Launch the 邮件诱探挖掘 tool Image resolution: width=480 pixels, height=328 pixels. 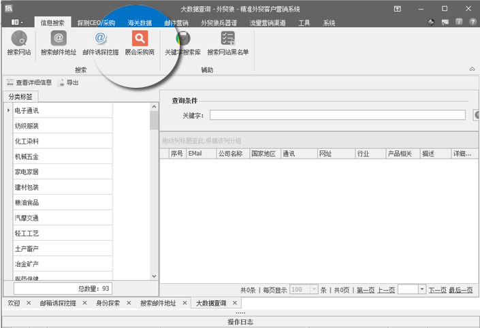pos(100,39)
